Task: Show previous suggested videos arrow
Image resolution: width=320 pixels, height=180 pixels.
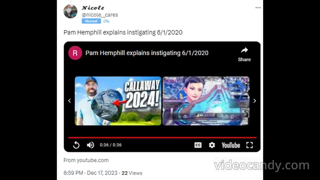Action: click(x=69, y=101)
